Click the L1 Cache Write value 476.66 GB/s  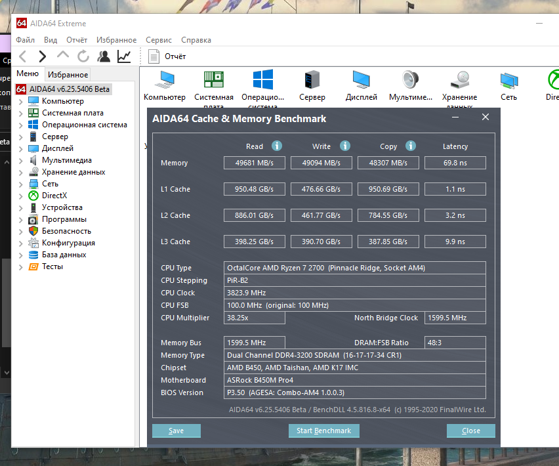pos(321,189)
